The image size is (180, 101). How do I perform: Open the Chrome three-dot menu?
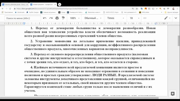[177, 9]
